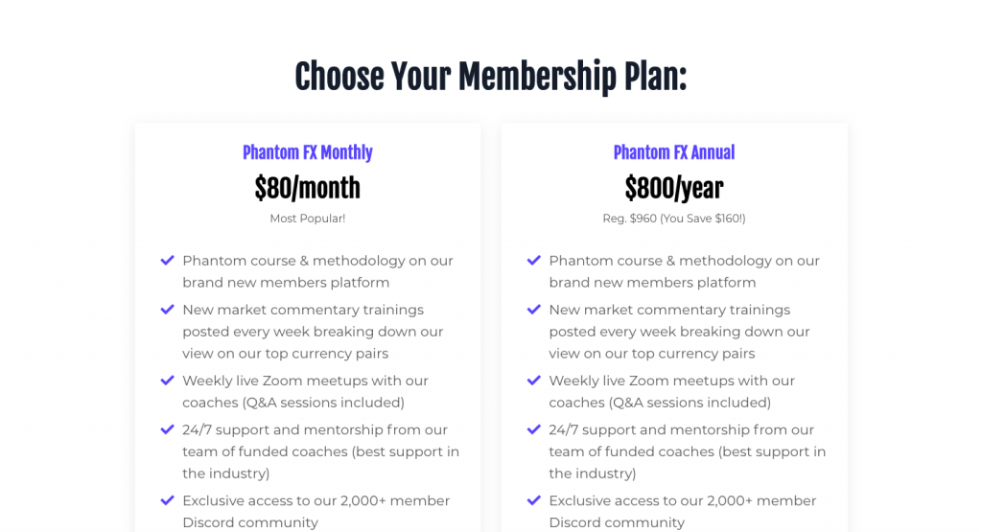
Task: Click the checkmark next to Annual 24/7 support
Action: (x=533, y=430)
